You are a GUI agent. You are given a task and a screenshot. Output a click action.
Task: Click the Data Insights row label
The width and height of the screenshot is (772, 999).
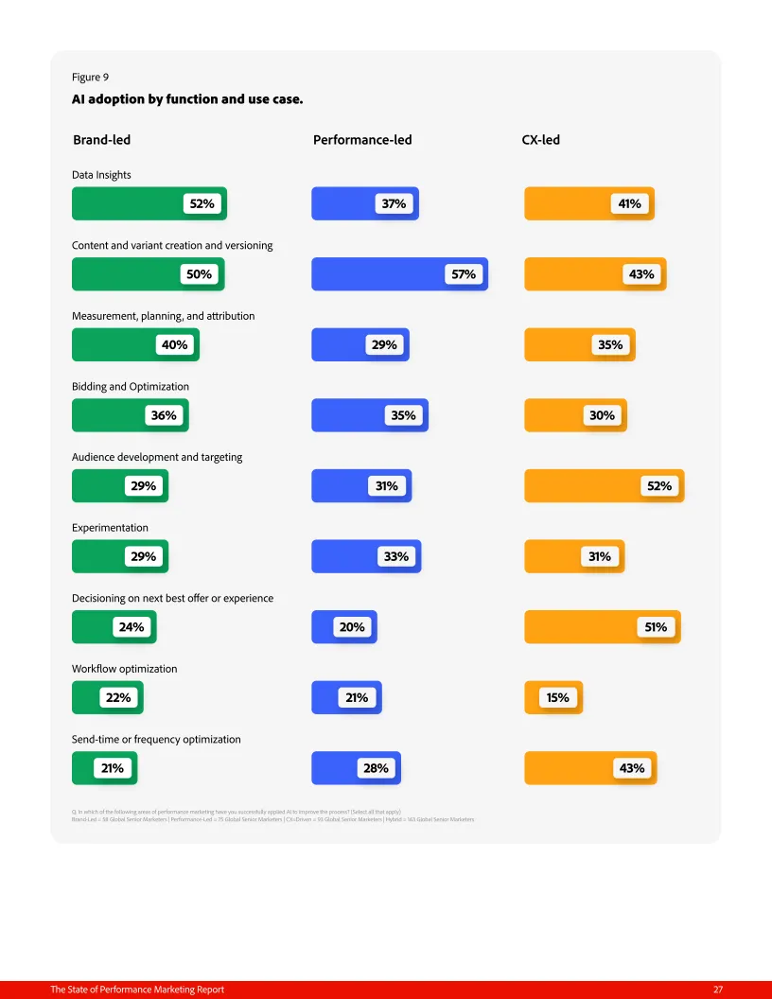point(101,175)
